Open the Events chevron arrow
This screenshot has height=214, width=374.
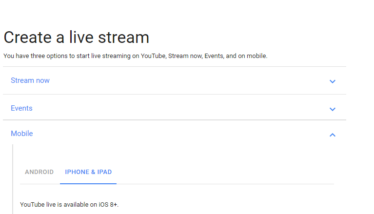[332, 109]
